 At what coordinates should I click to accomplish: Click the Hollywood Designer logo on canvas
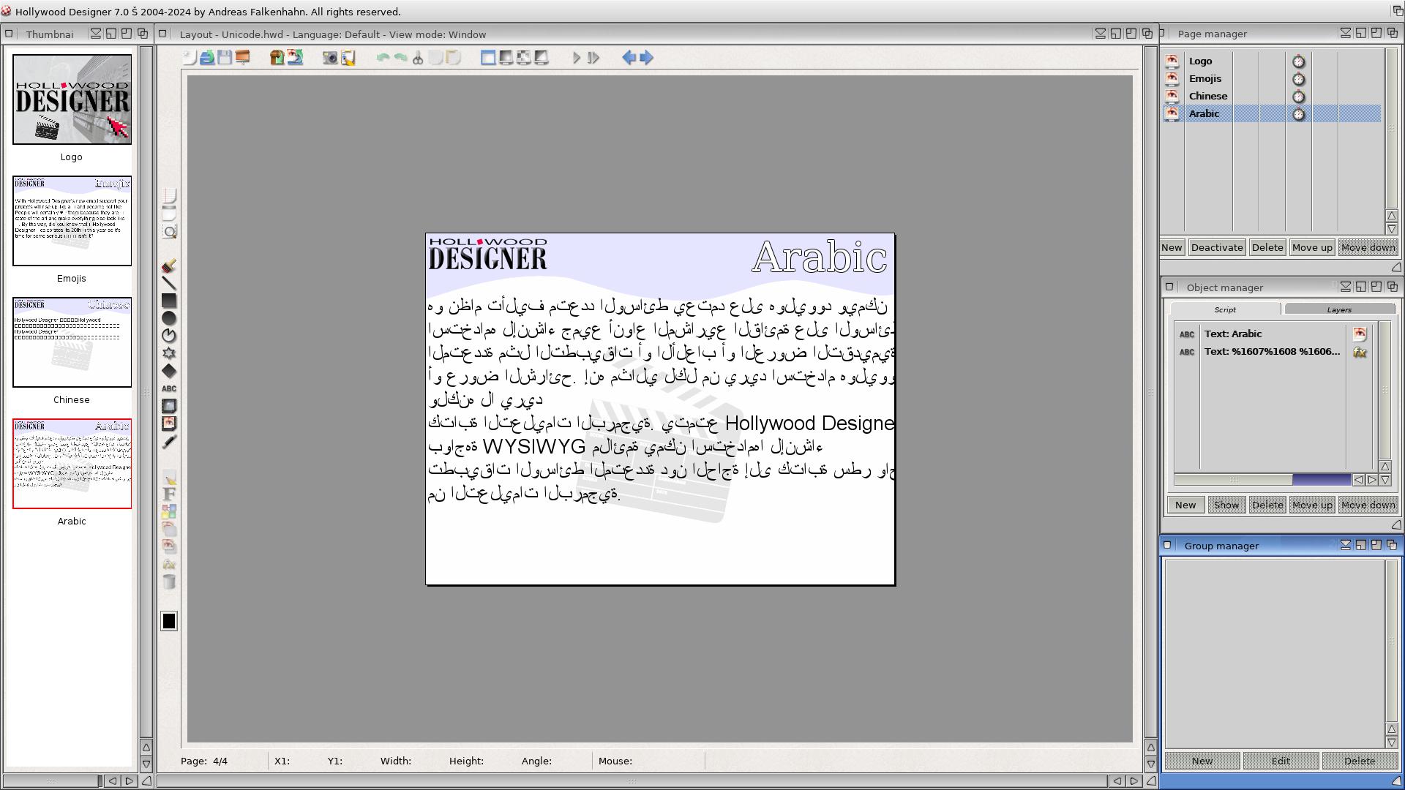tap(488, 254)
